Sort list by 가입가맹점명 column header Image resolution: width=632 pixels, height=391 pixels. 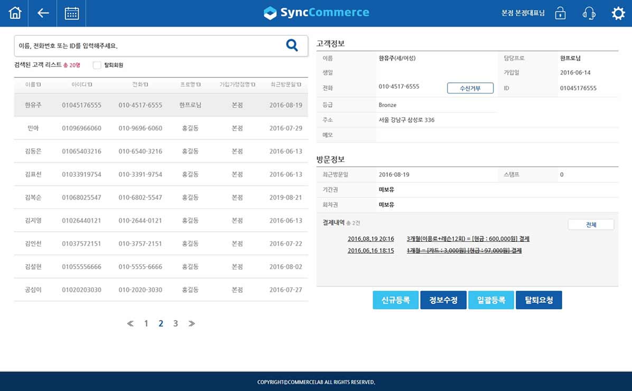point(237,84)
